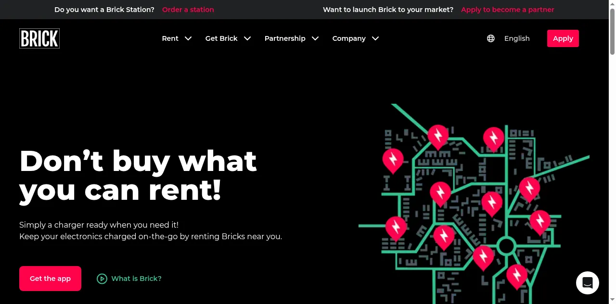The height and width of the screenshot is (304, 616).
Task: Follow the Order a station link
Action: (x=188, y=10)
